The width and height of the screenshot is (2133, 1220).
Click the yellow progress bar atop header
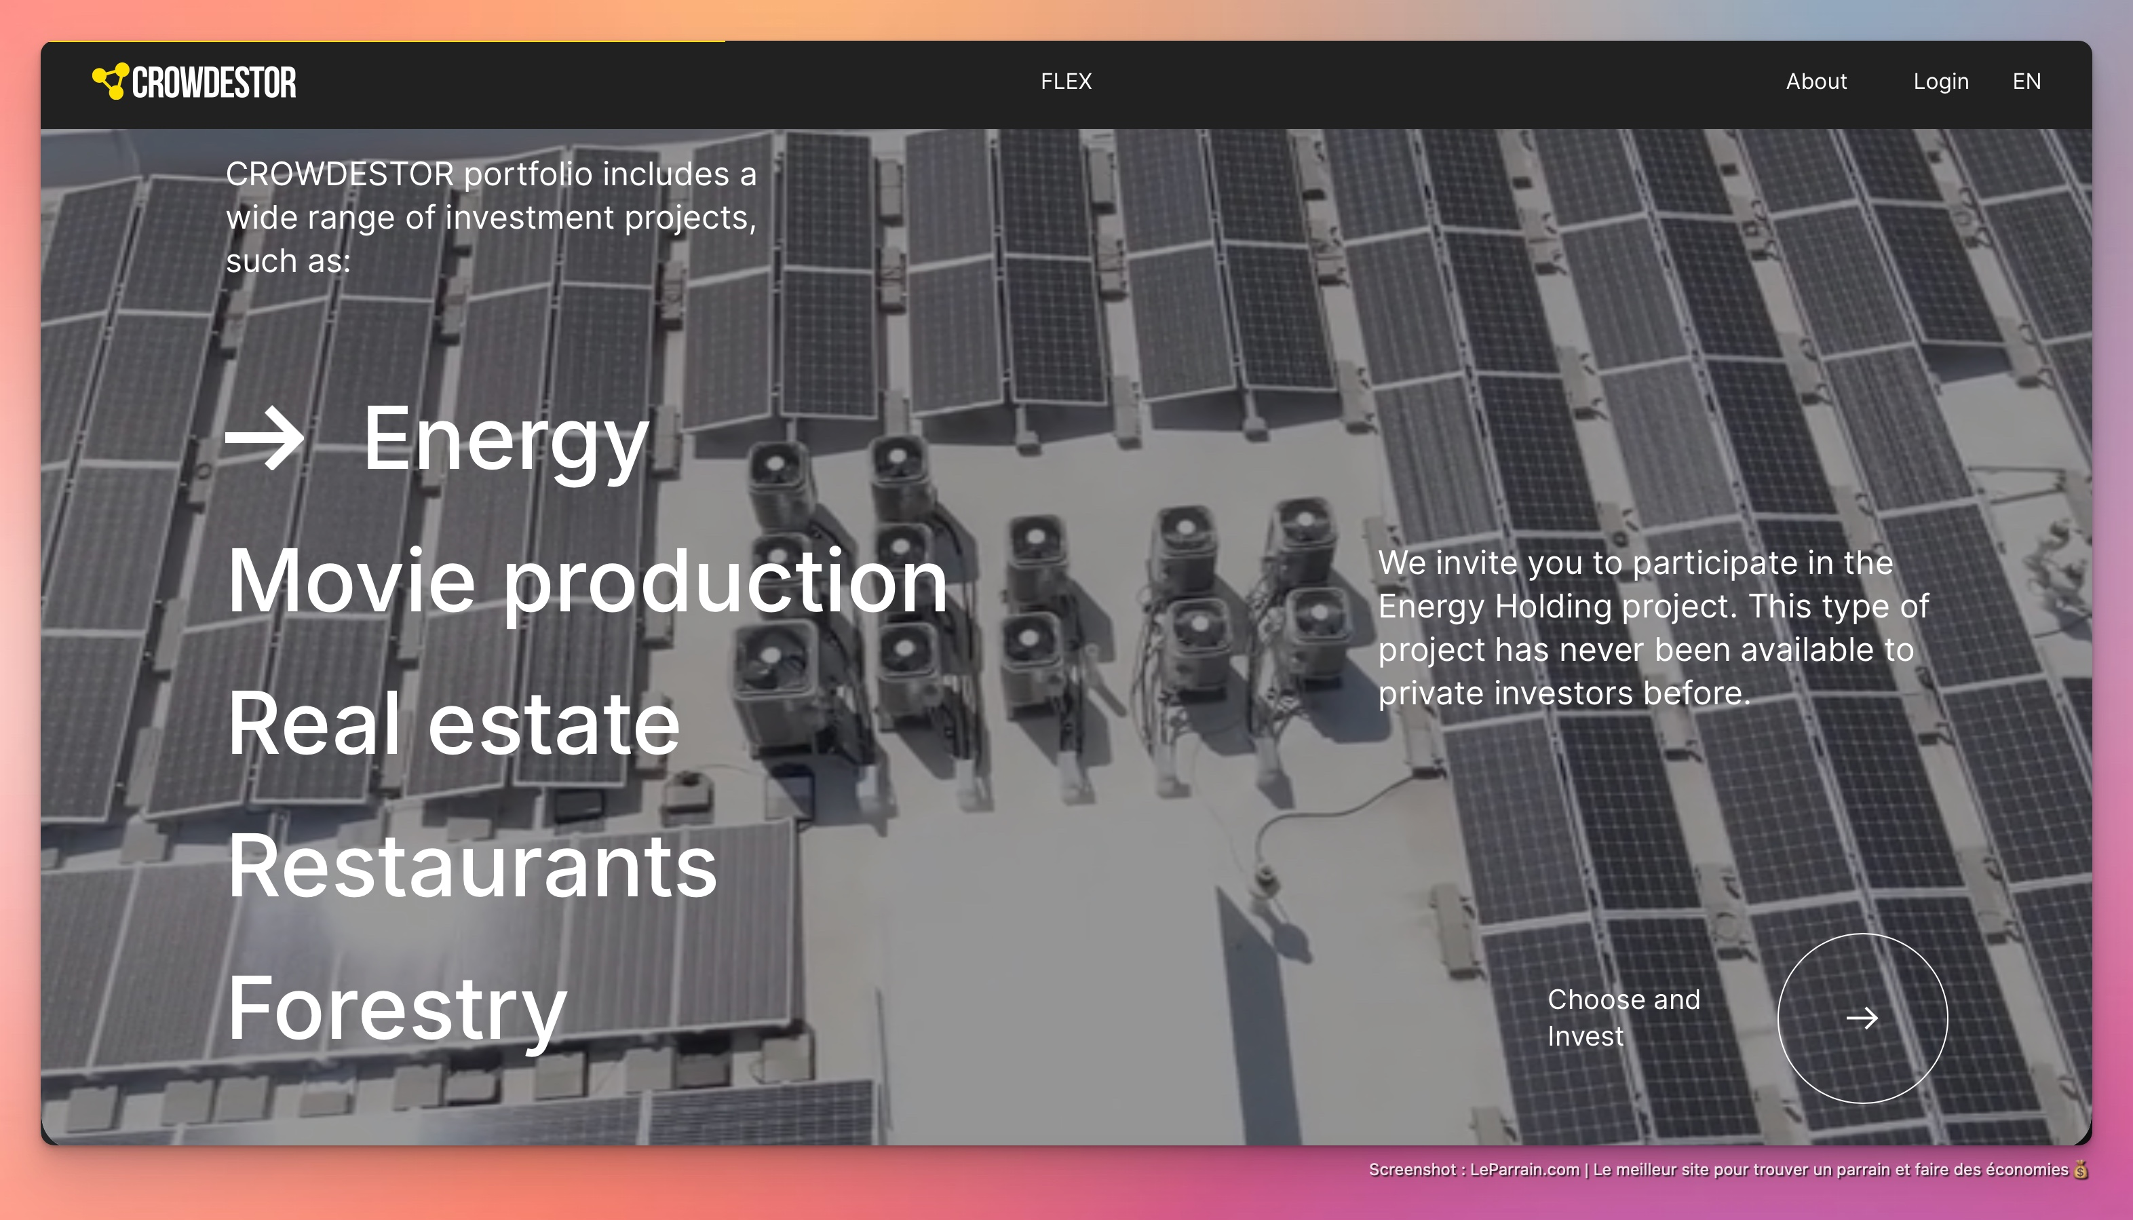coord(383,41)
